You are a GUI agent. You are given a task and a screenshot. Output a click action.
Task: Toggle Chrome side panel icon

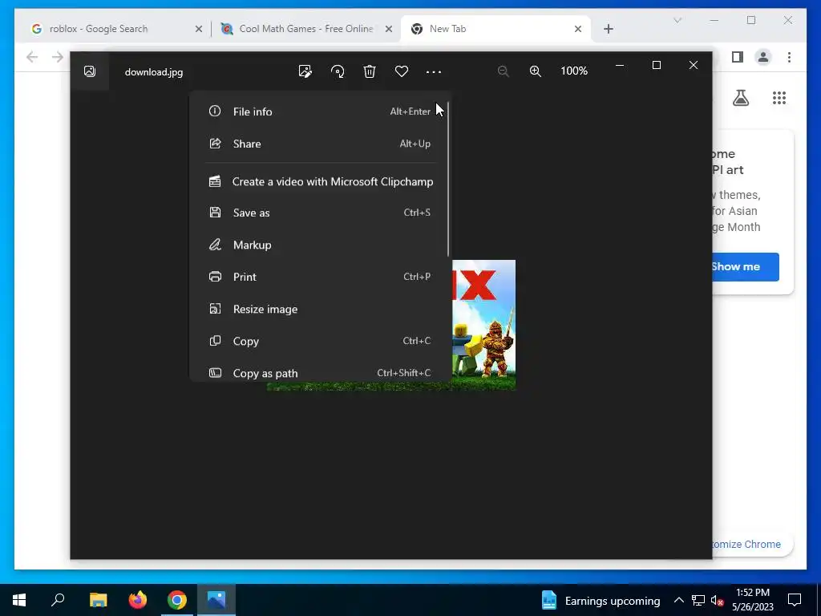pos(738,57)
